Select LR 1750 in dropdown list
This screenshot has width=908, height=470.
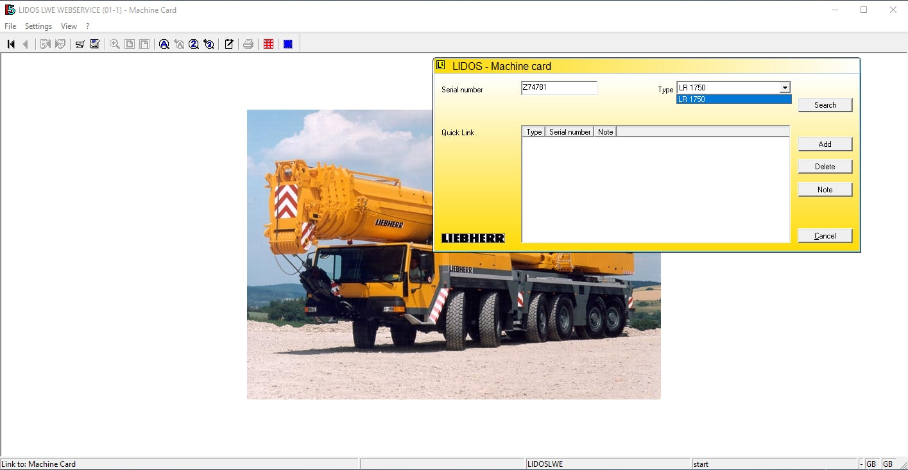[734, 99]
